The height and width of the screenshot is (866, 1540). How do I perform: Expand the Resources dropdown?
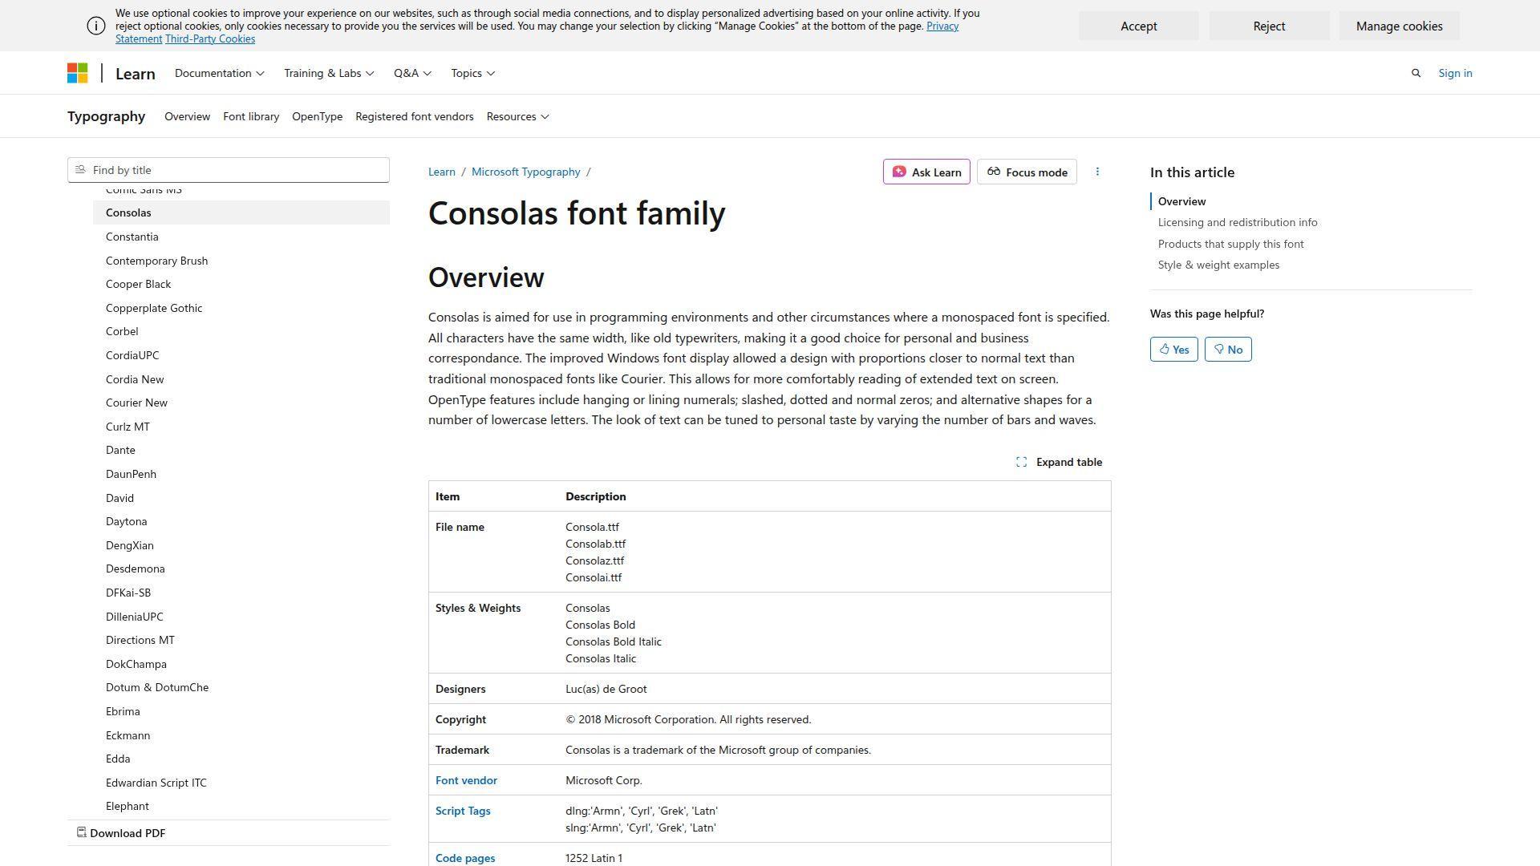(x=517, y=116)
